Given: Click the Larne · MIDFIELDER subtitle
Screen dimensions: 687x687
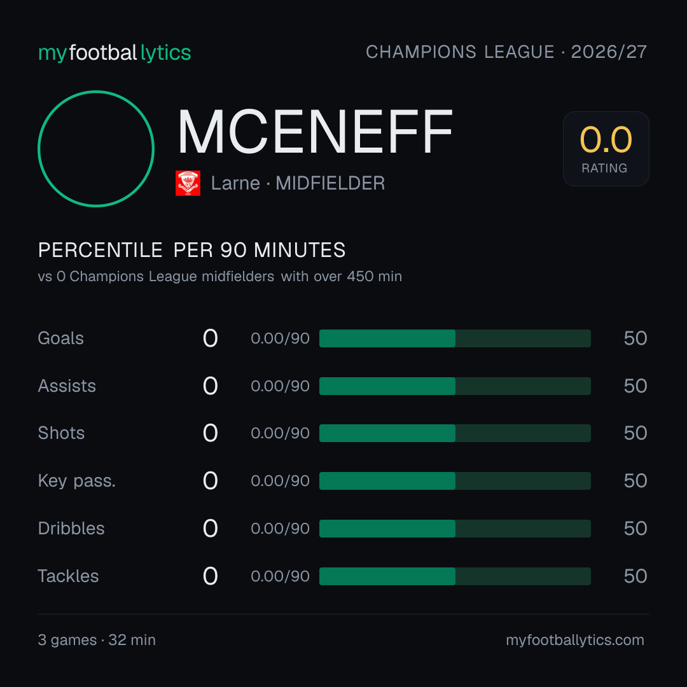Looking at the screenshot, I should [298, 183].
